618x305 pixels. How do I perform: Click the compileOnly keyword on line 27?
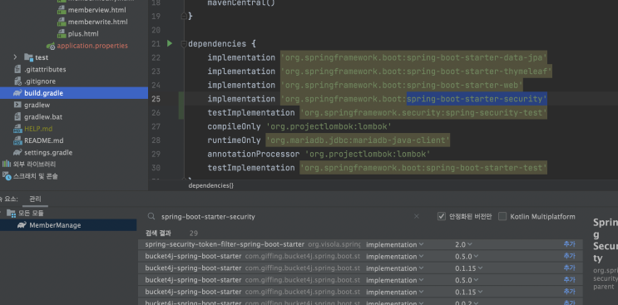[x=234, y=126]
